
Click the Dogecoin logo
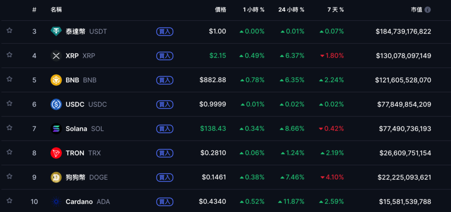(56, 177)
